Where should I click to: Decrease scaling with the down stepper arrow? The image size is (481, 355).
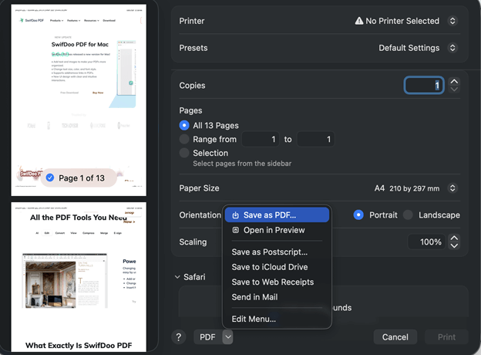(x=454, y=246)
